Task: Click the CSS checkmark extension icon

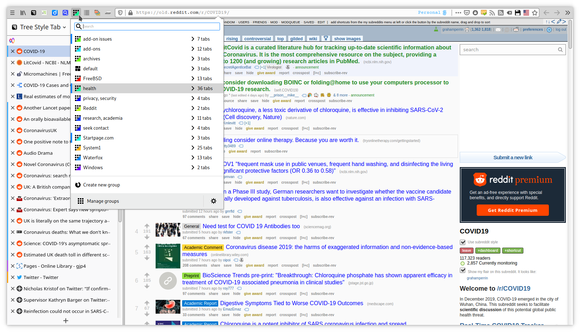Action: click(x=484, y=13)
